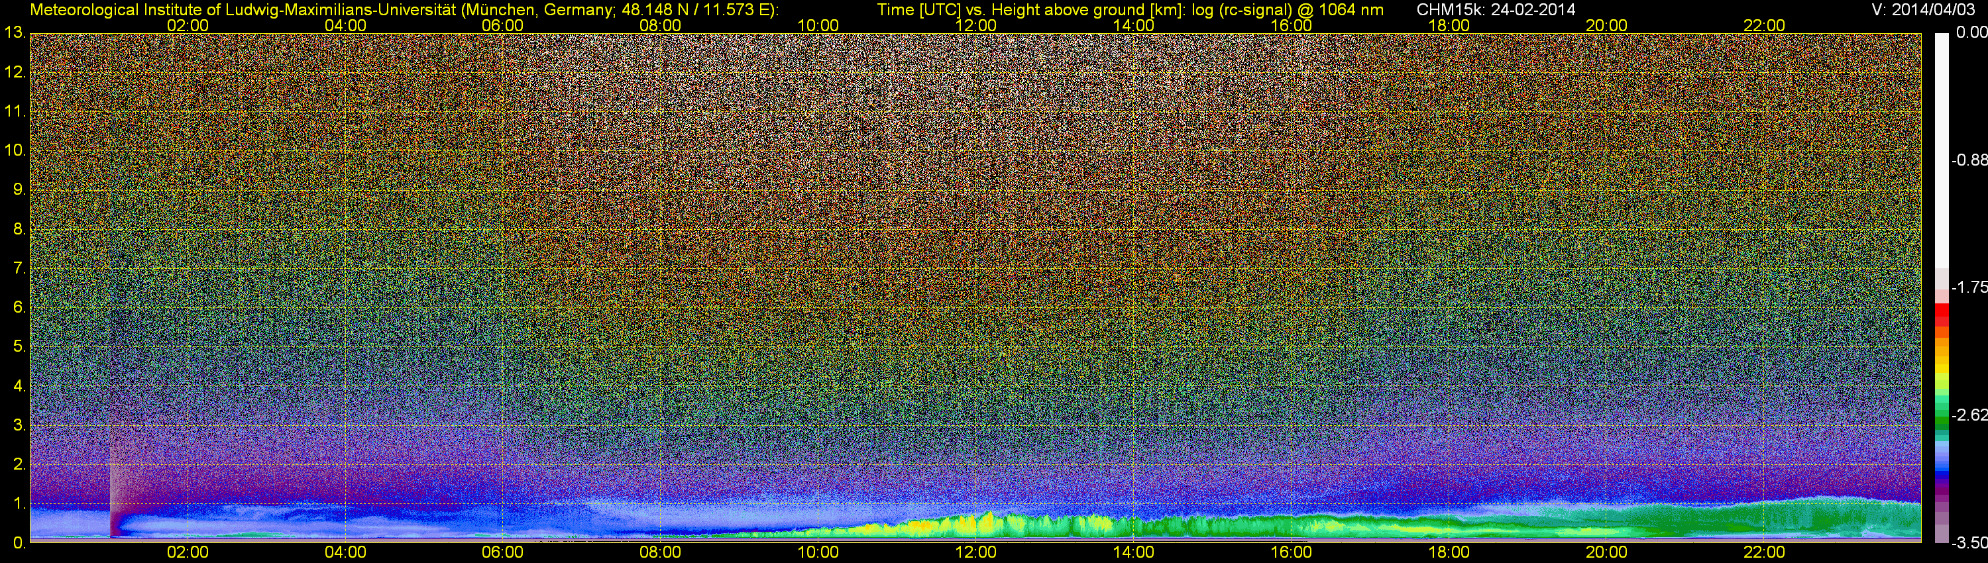Click the 22:00 label on the bottom time axis
The height and width of the screenshot is (563, 1988).
coord(1764,552)
